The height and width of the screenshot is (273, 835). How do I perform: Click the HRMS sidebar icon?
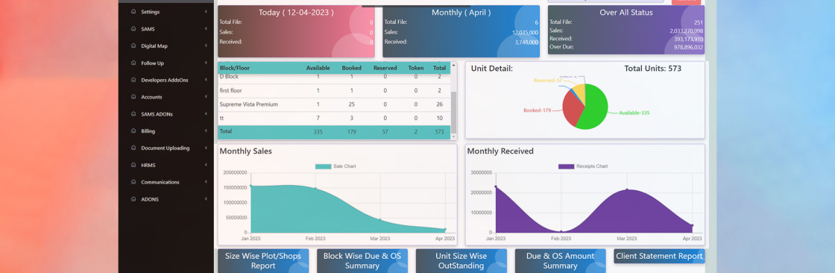point(133,166)
